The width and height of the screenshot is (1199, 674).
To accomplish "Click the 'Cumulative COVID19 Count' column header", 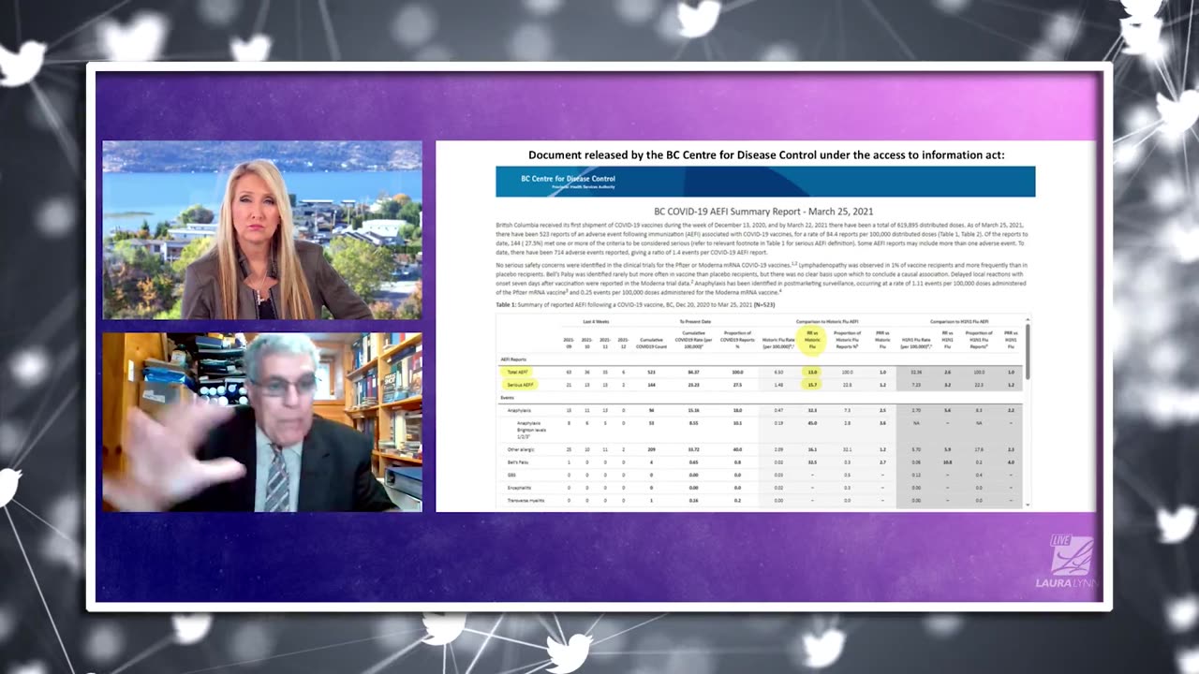I will pos(651,343).
